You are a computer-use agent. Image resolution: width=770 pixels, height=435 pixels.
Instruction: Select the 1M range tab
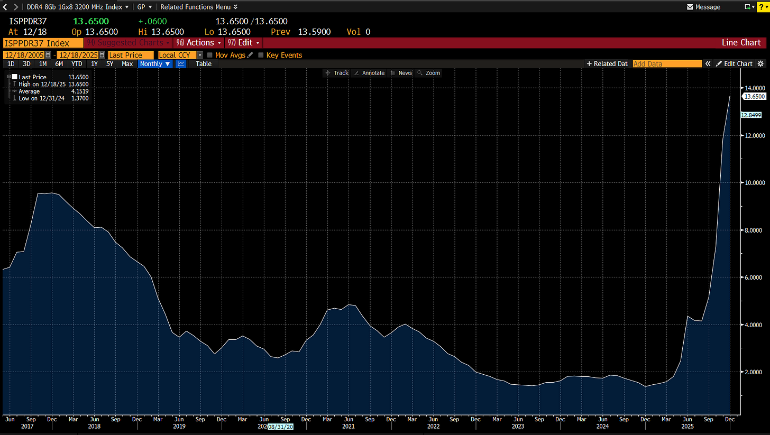[x=43, y=63]
